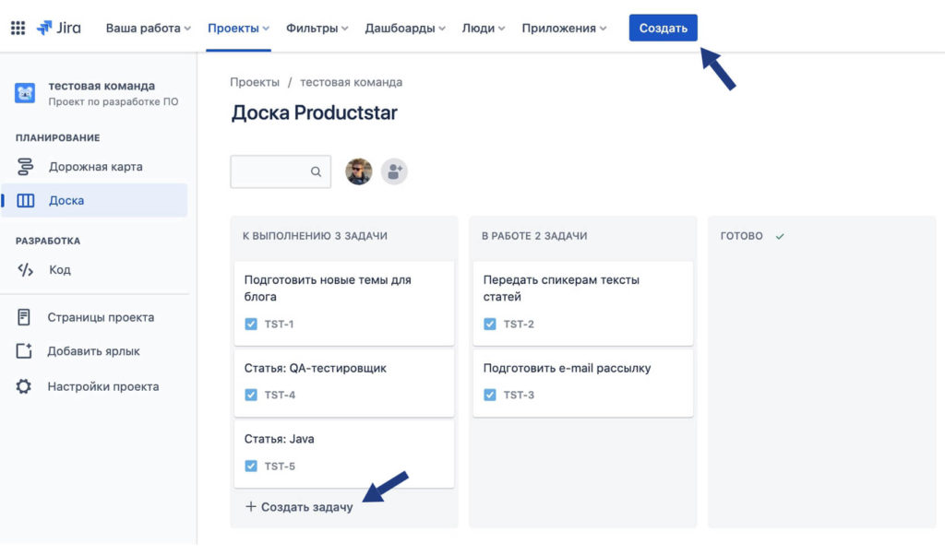This screenshot has height=555, width=945.
Task: Click into the board search field
Action: tap(281, 171)
